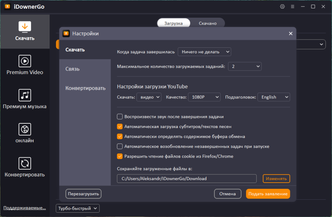Click the Подать заявление apply button
This screenshot has width=332, height=217.
point(268,194)
